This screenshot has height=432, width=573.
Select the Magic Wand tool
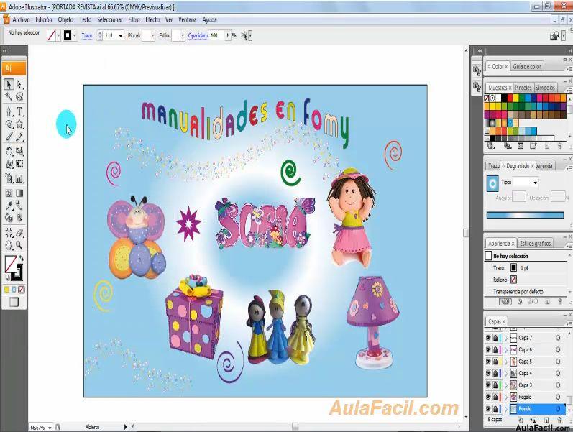[9, 97]
